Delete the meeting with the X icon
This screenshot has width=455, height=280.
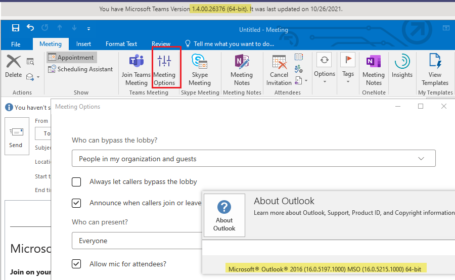14,66
